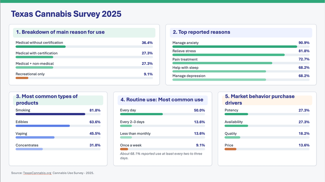Click the TexasCannabis.org source link
Viewport: 325px width, 182px height.
[x=37, y=173]
